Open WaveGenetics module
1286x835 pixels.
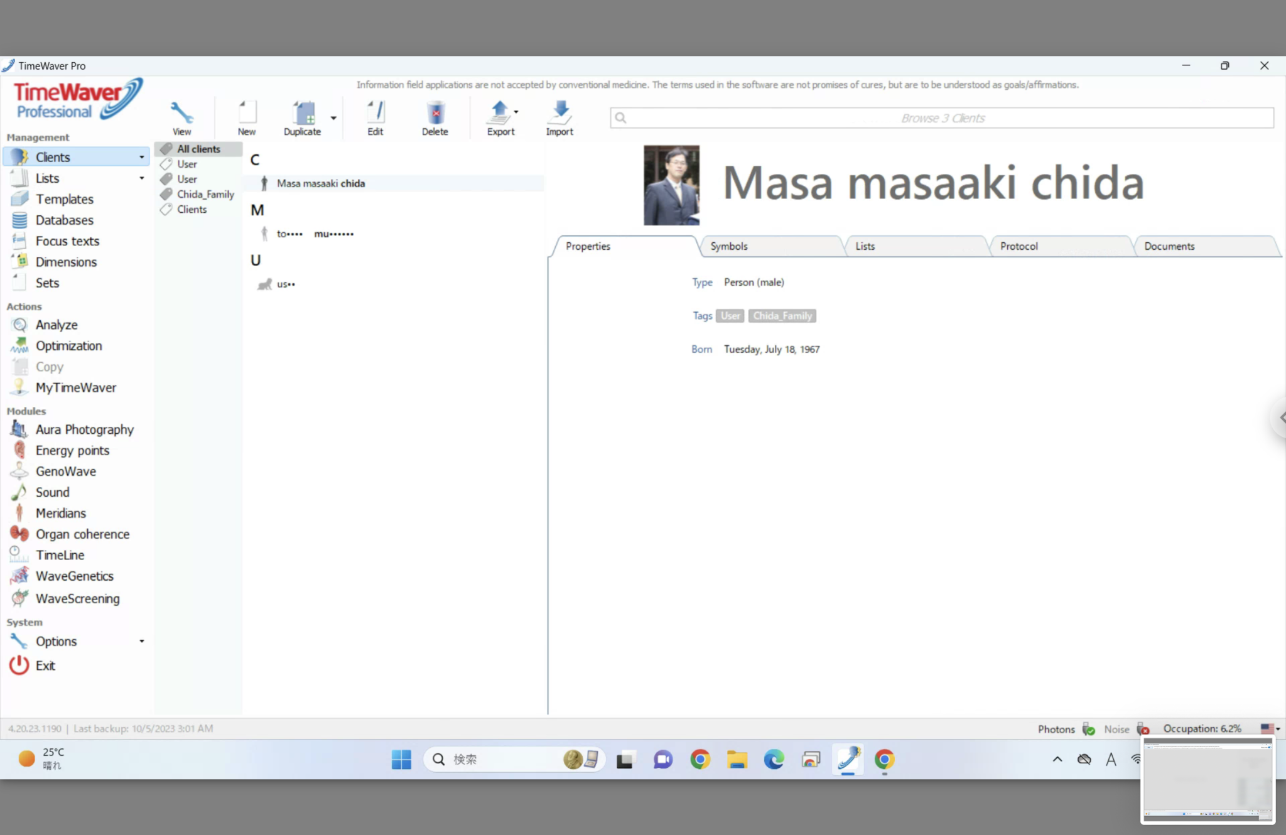[x=74, y=576]
